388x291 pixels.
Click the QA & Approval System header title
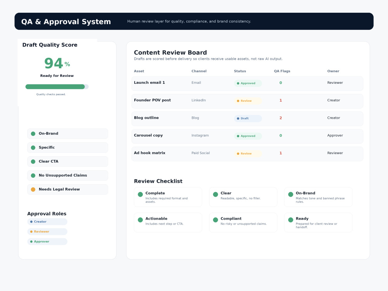[66, 22]
